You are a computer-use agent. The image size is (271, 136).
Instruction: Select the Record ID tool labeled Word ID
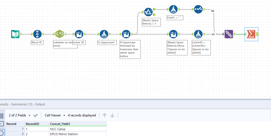point(37,34)
